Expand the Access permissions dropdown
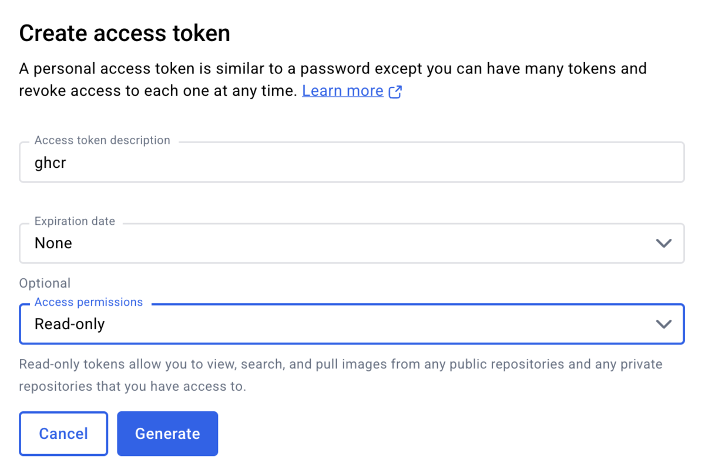The image size is (705, 470). coord(351,323)
